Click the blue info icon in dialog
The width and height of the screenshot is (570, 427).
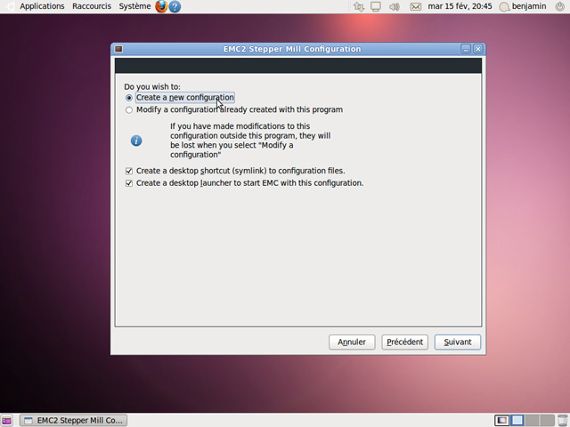(136, 141)
